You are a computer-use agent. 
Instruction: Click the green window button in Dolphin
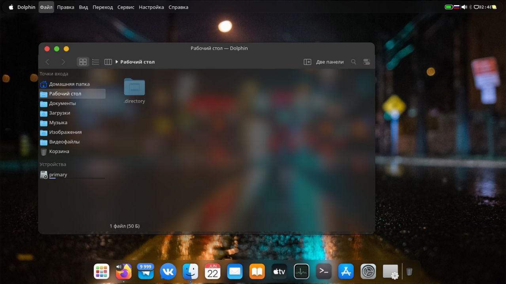57,49
